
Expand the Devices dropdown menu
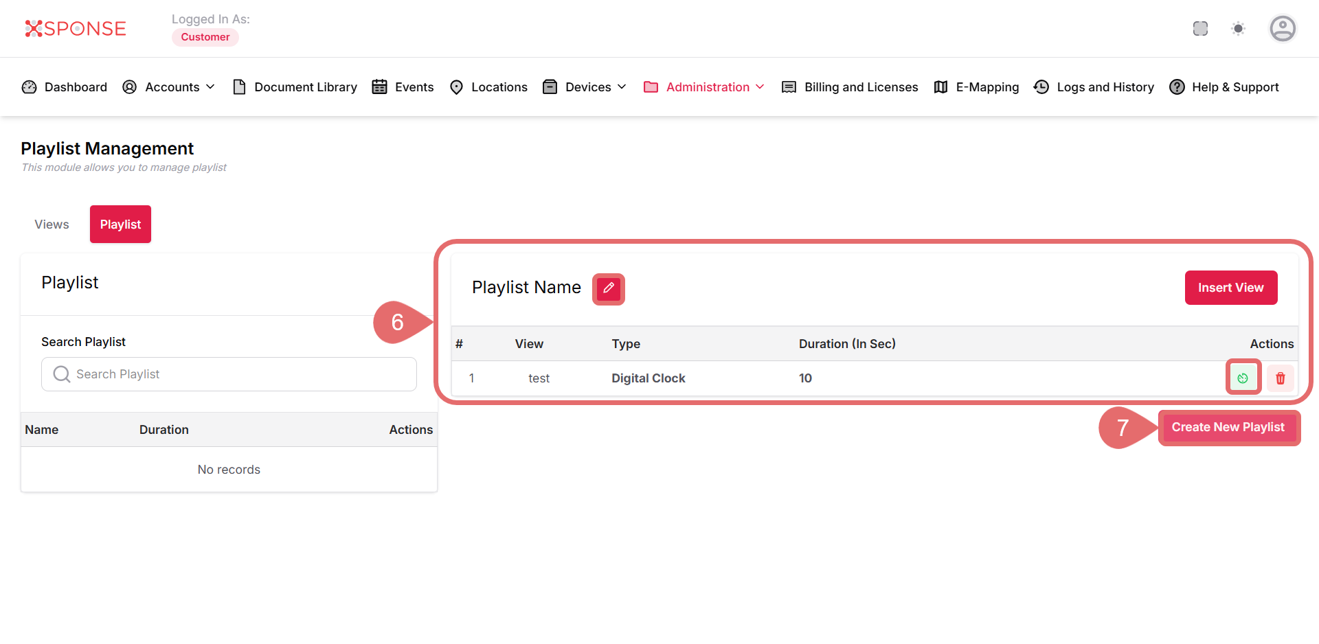point(585,87)
